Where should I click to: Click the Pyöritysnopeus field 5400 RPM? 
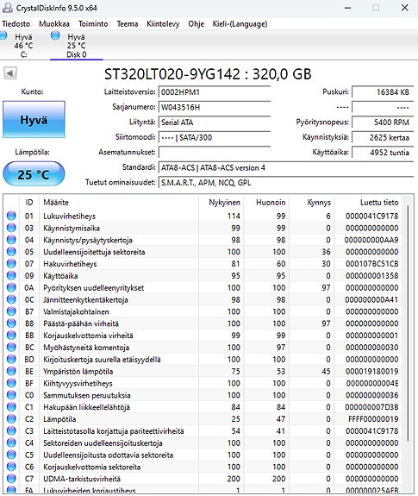[383, 122]
